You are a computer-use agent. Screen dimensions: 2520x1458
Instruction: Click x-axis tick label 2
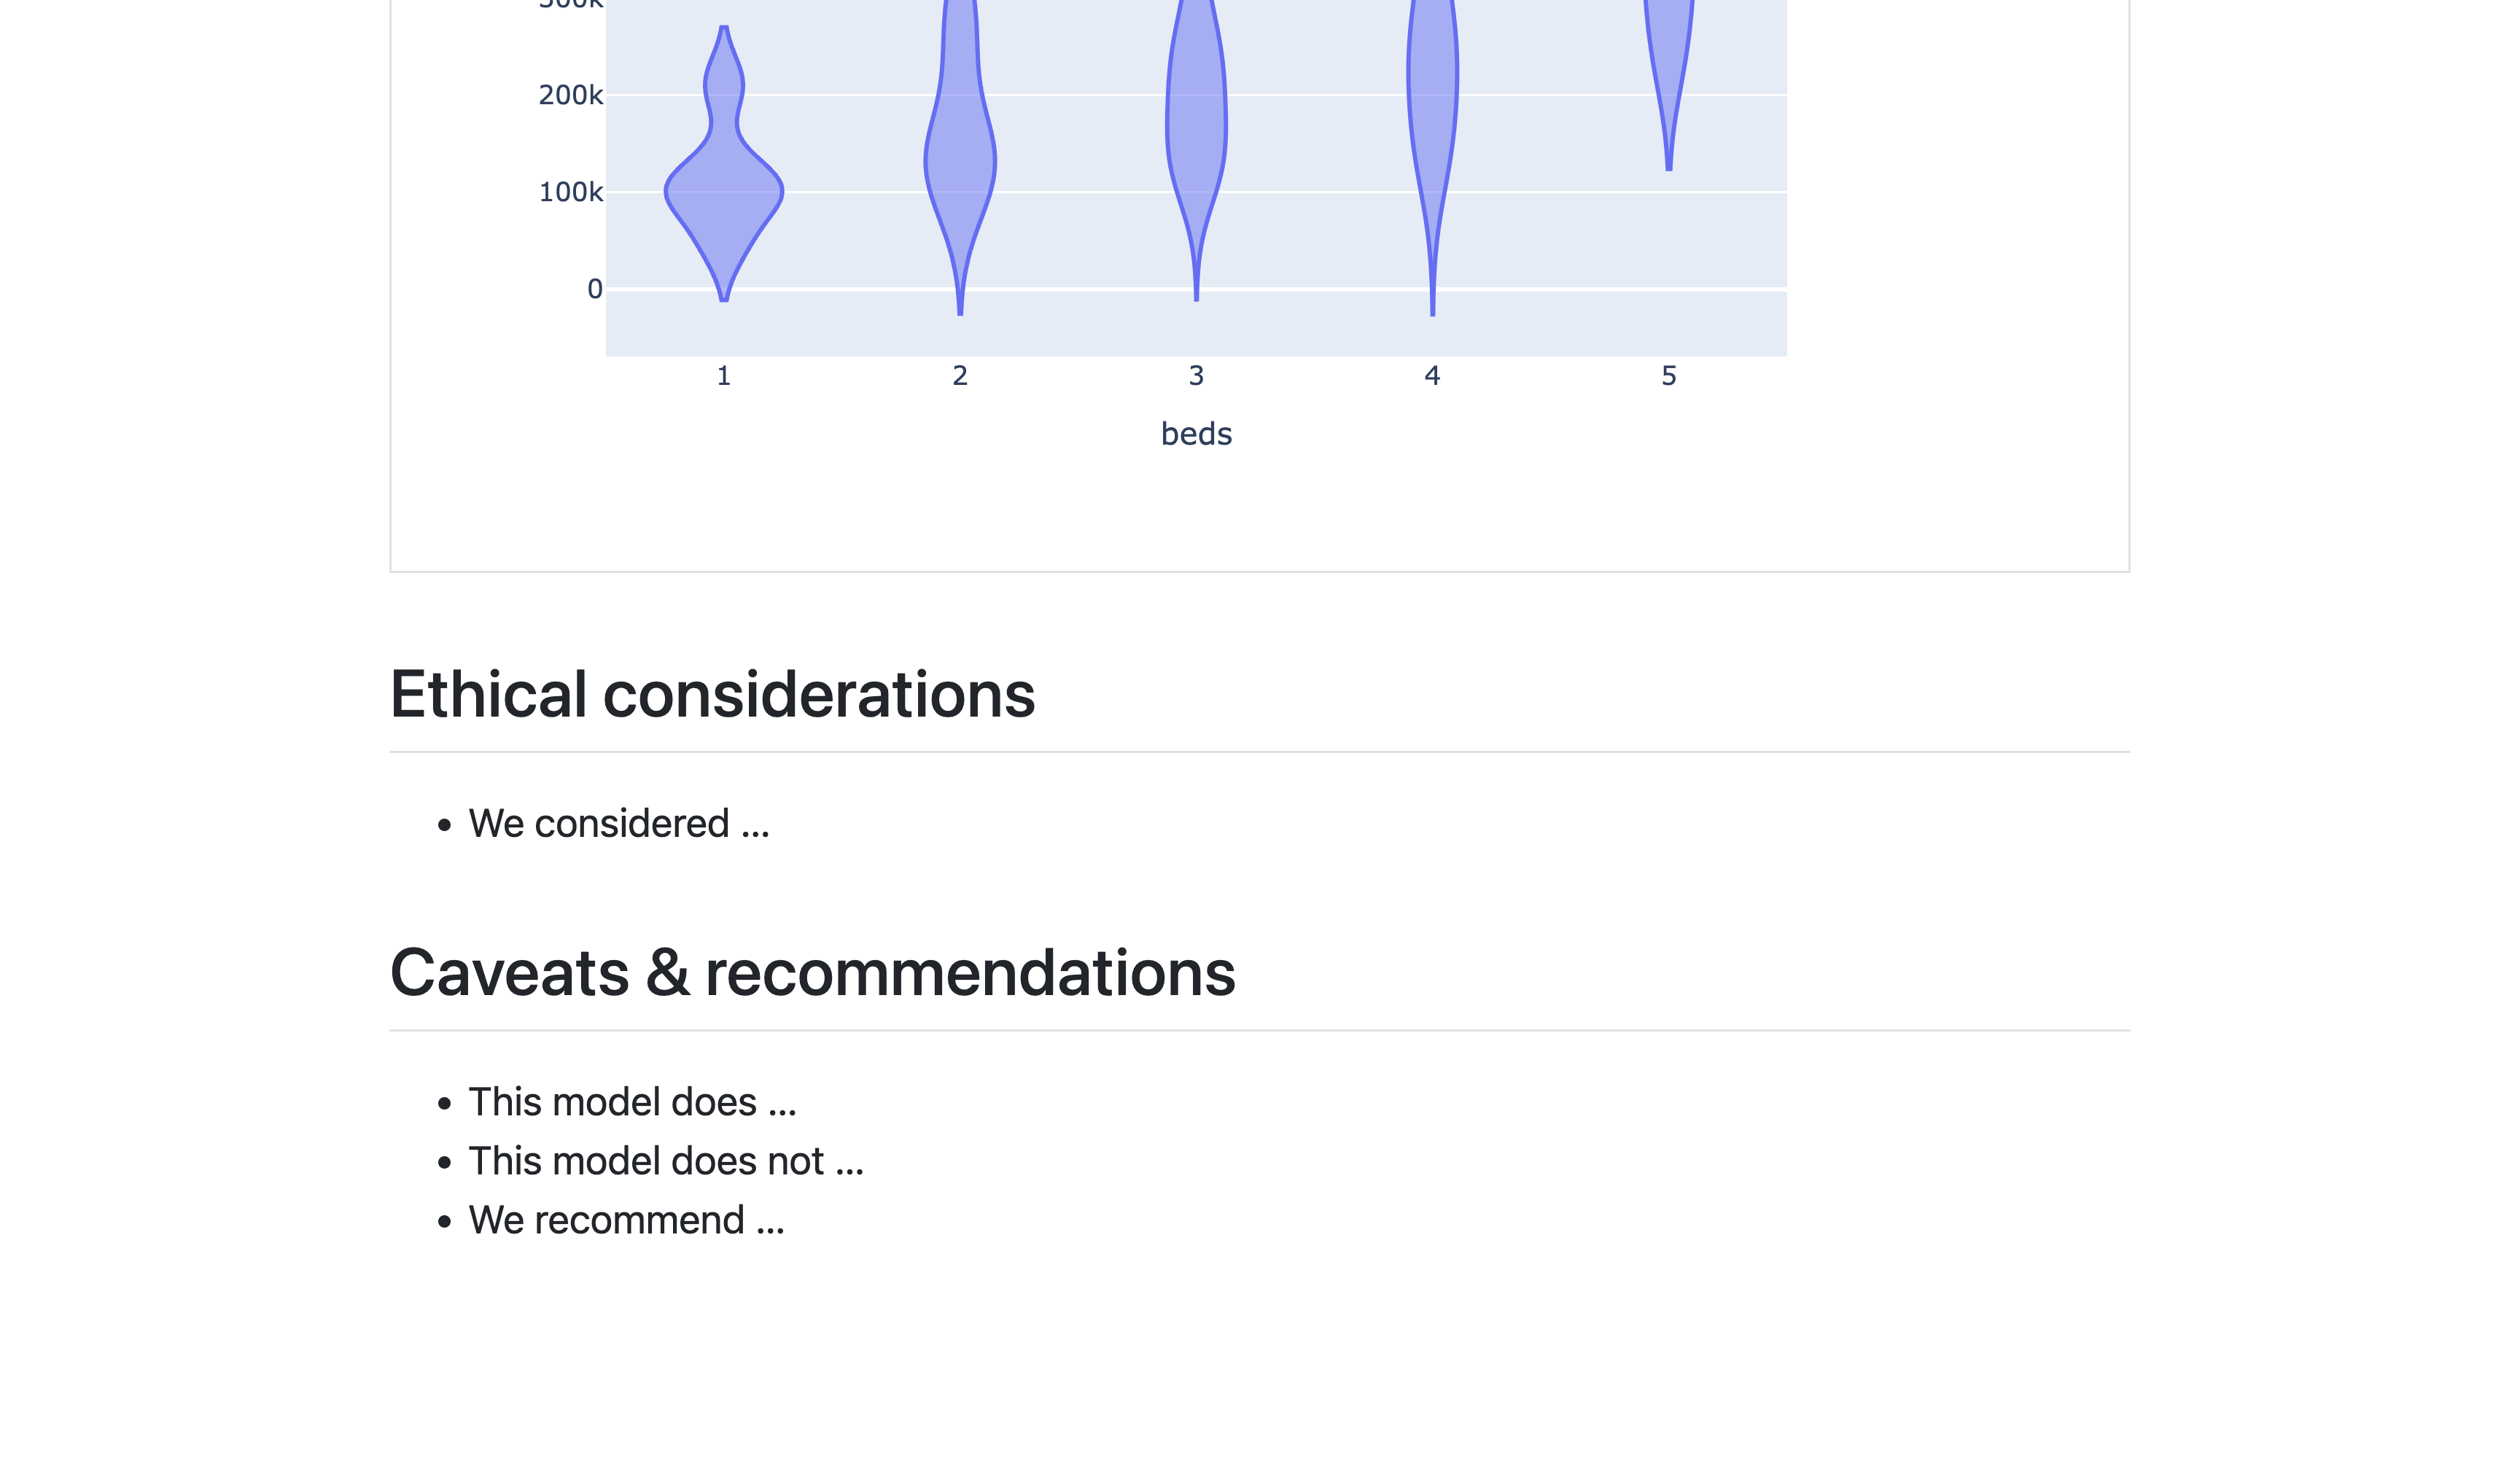pyautogui.click(x=960, y=376)
